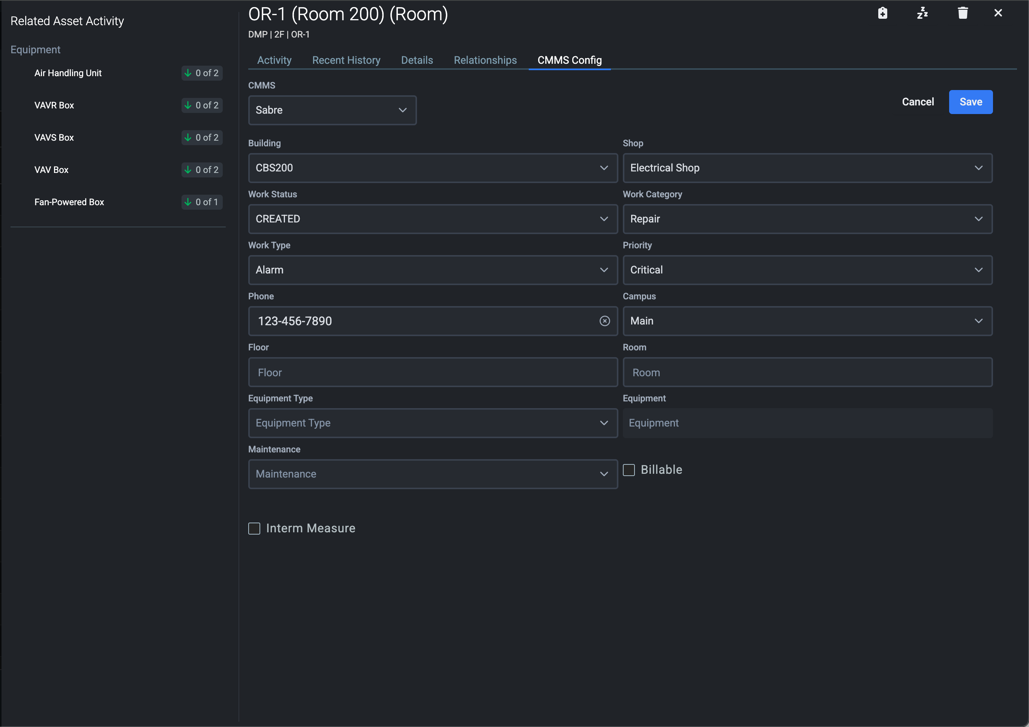This screenshot has width=1029, height=727.
Task: Click into the Floor input field
Action: coord(432,373)
